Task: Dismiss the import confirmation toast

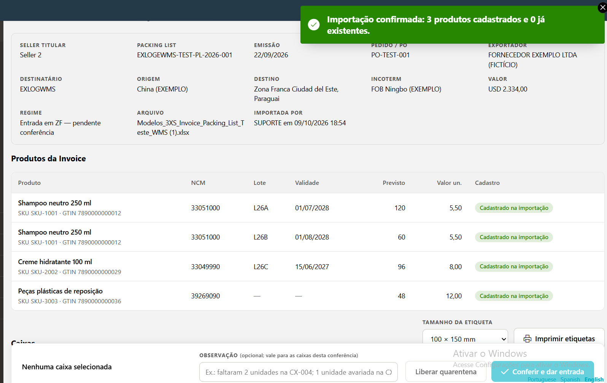Action: tap(602, 8)
